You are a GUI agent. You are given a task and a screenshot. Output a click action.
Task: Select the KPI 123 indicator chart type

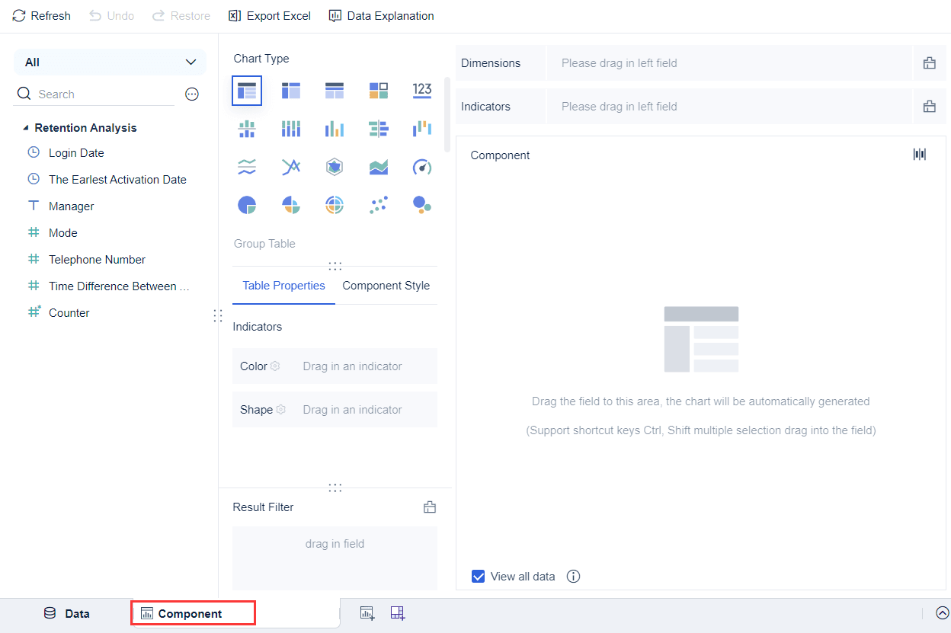(x=422, y=90)
